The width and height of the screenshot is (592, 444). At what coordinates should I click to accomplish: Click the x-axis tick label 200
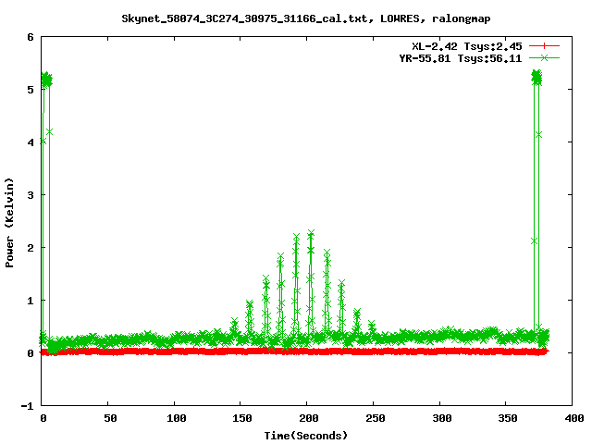tap(309, 418)
